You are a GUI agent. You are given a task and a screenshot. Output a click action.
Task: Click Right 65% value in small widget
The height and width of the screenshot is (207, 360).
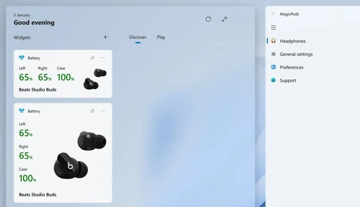click(x=45, y=77)
